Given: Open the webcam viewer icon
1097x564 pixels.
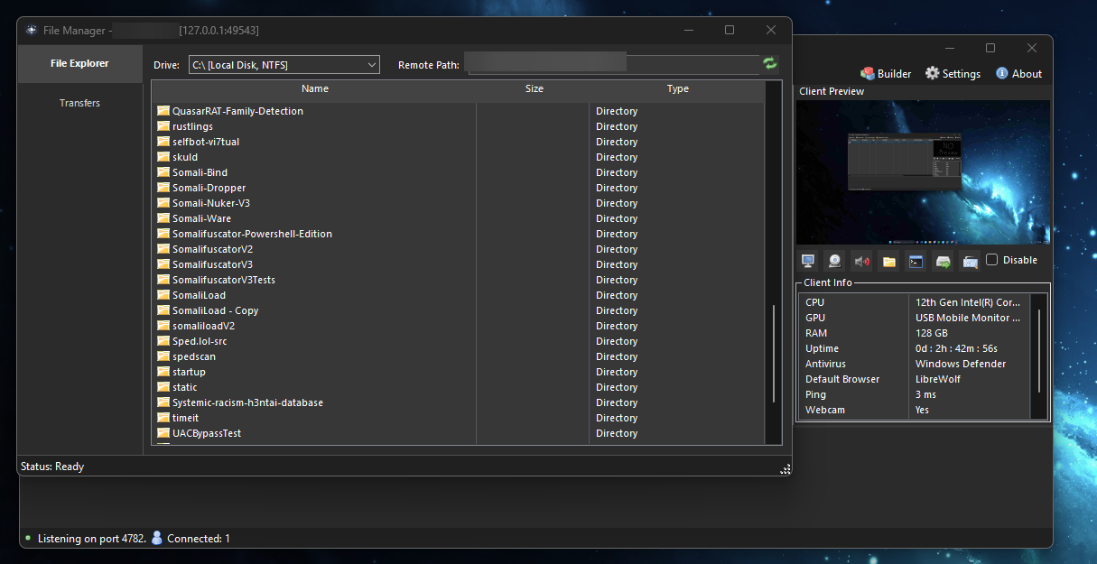Looking at the screenshot, I should coord(834,260).
